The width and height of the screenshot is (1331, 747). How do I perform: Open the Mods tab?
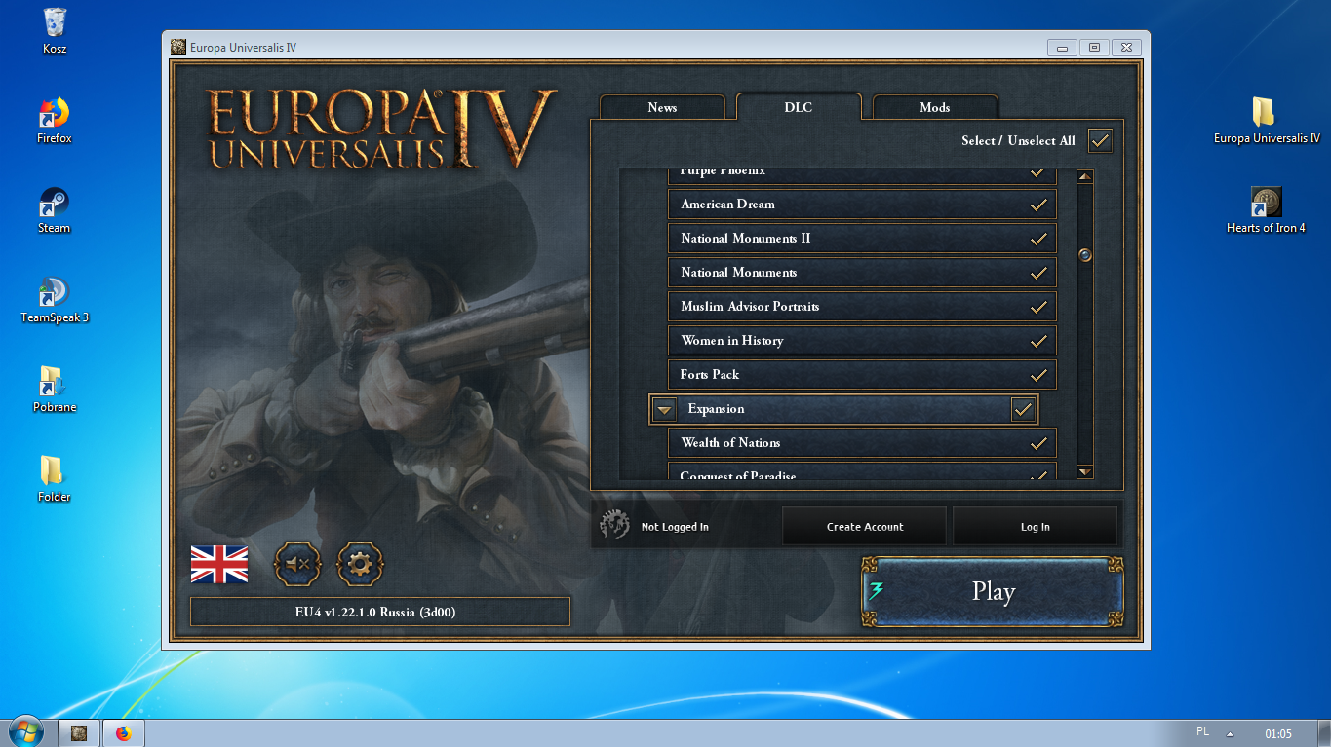tap(933, 107)
